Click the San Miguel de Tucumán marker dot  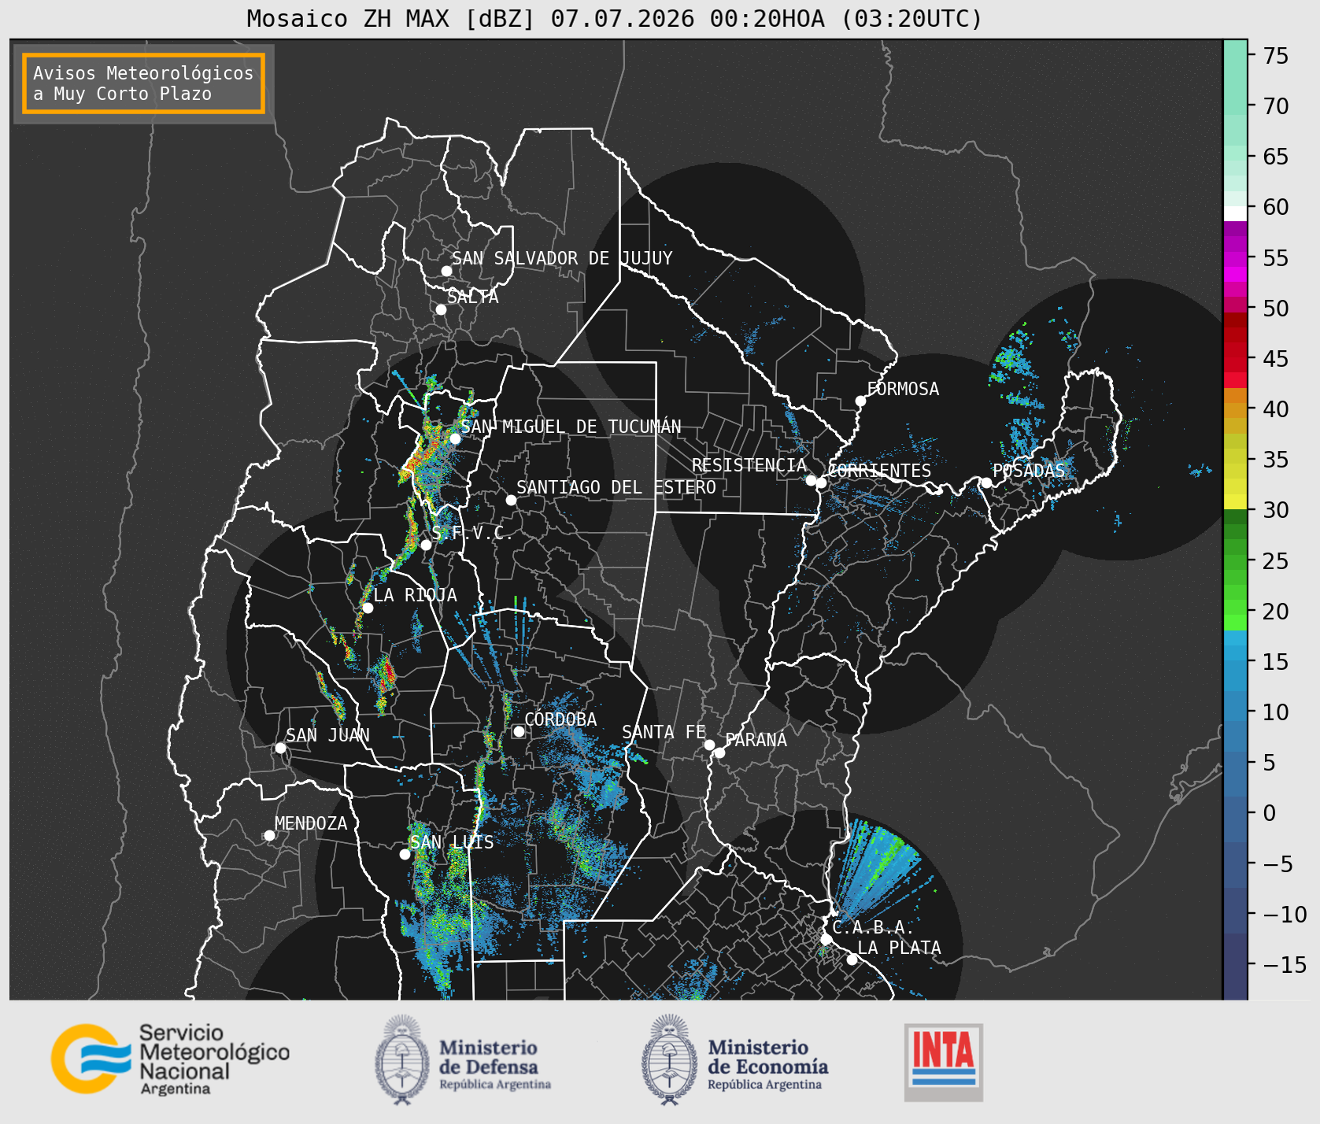coord(455,438)
